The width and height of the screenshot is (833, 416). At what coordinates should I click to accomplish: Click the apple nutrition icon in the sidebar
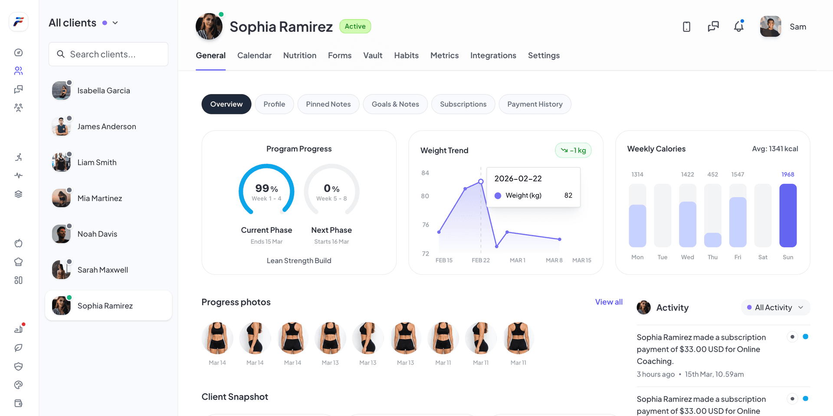point(18,243)
